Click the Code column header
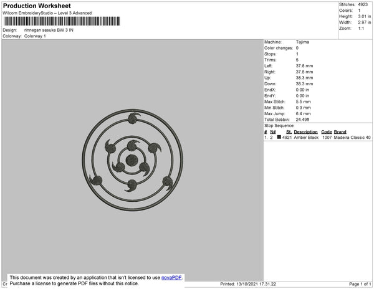Viewport: 374px width, 289px height. point(327,132)
